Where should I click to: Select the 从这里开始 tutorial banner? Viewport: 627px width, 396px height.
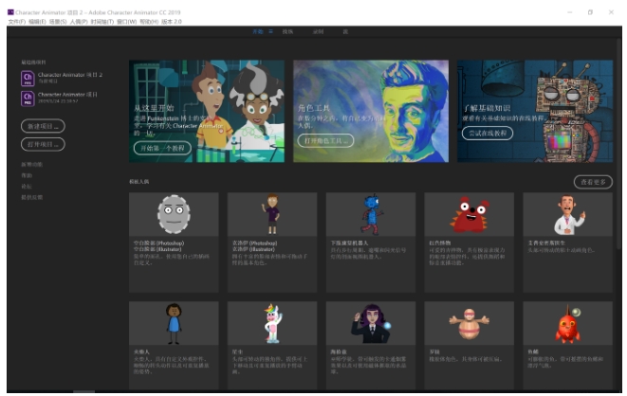(207, 111)
